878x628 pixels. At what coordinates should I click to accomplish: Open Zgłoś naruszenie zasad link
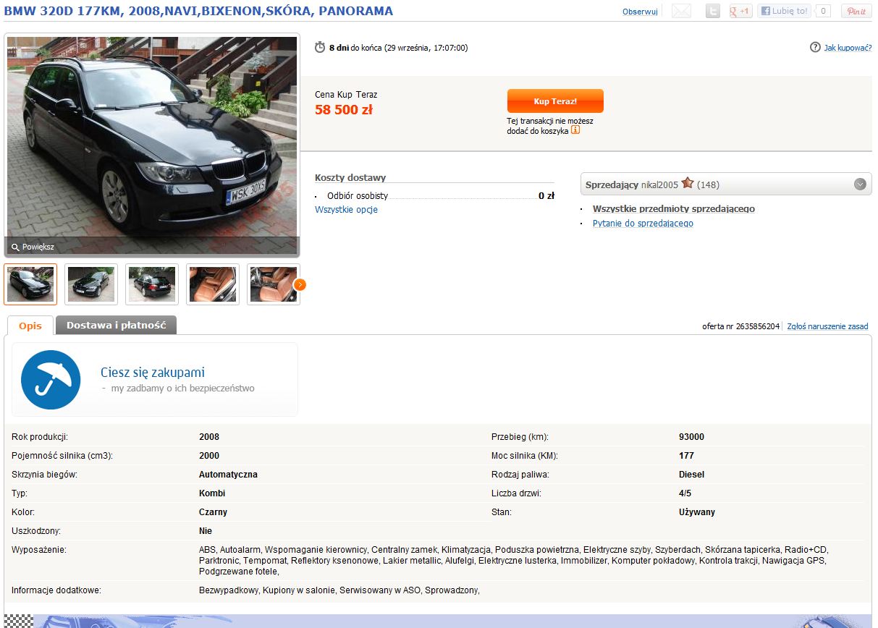pos(827,326)
